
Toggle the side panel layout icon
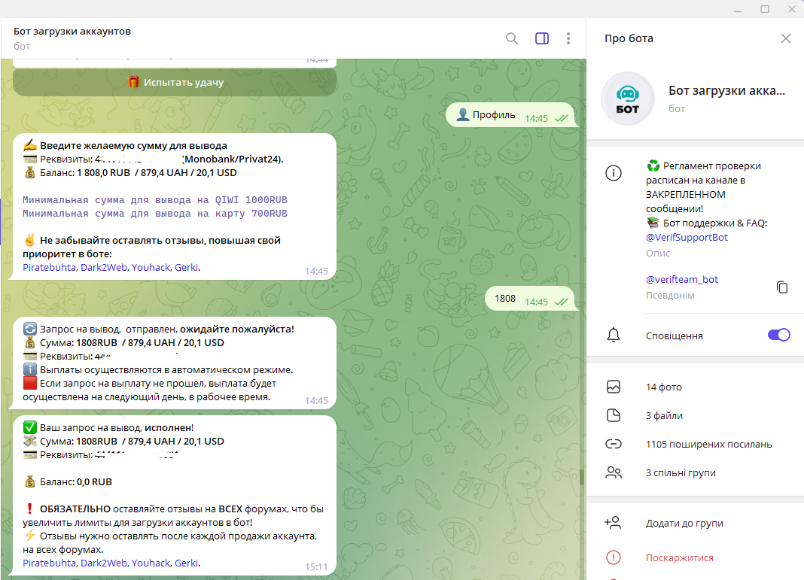pyautogui.click(x=542, y=38)
